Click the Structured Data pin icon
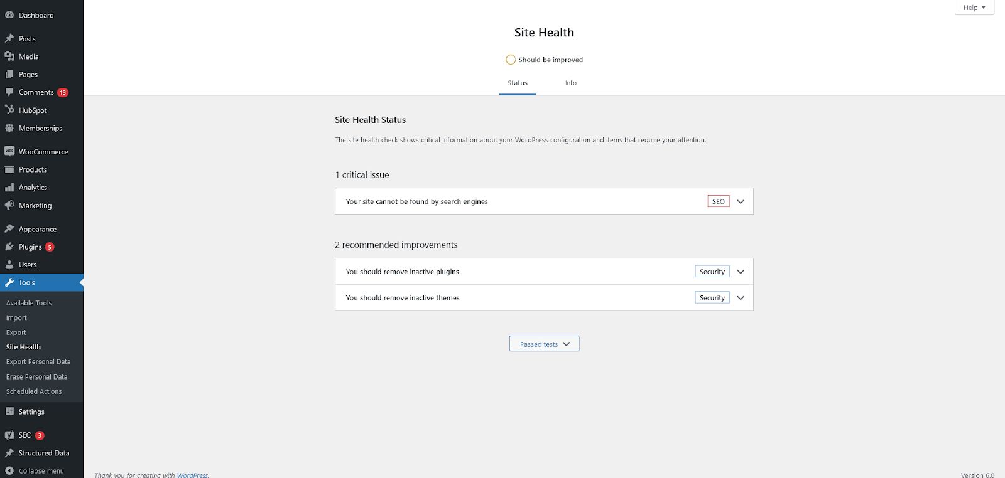This screenshot has height=478, width=1005. [9, 453]
